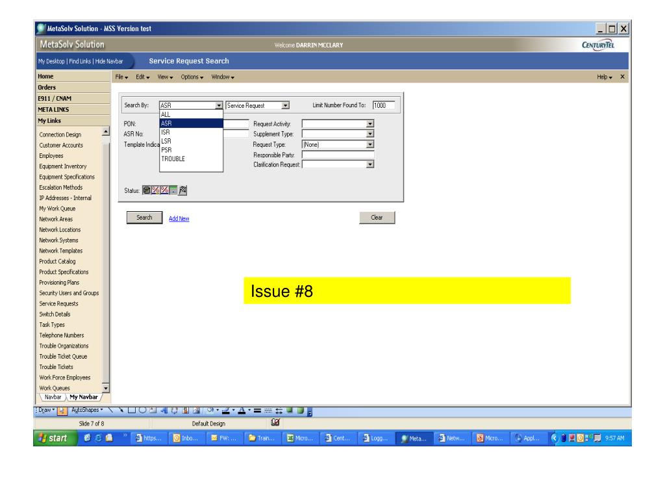The width and height of the screenshot is (665, 499).
Task: Click the Responsible Party input field
Action: [x=338, y=155]
